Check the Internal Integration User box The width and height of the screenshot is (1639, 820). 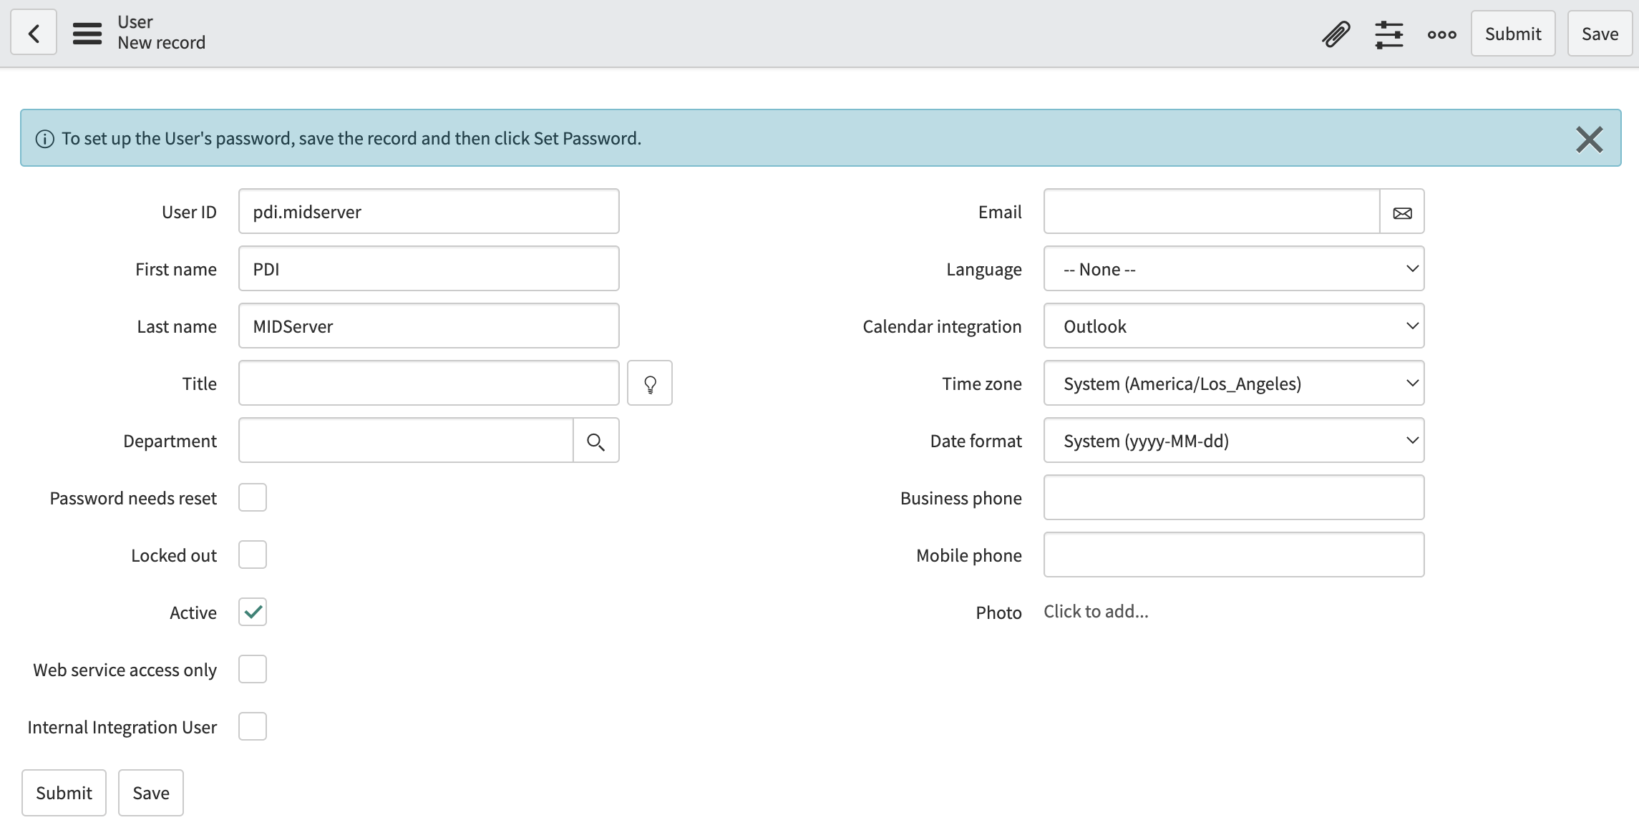[x=253, y=726]
